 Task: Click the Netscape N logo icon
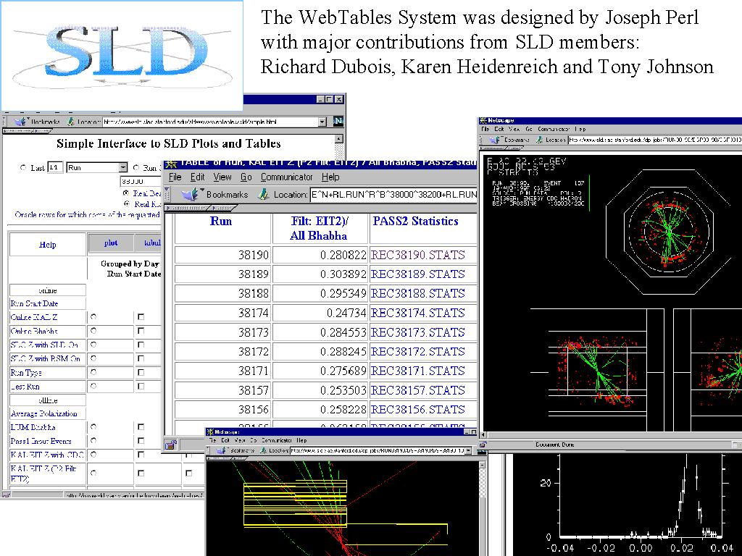tap(339, 122)
